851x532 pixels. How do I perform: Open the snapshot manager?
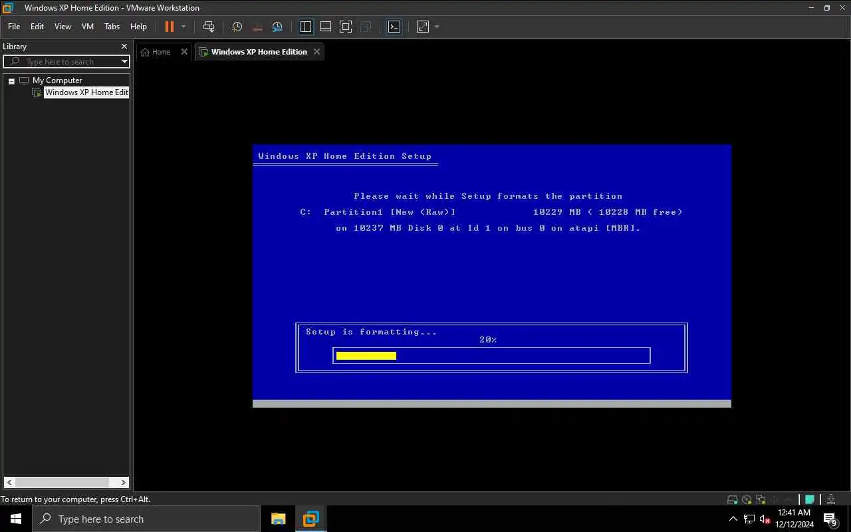coord(278,27)
